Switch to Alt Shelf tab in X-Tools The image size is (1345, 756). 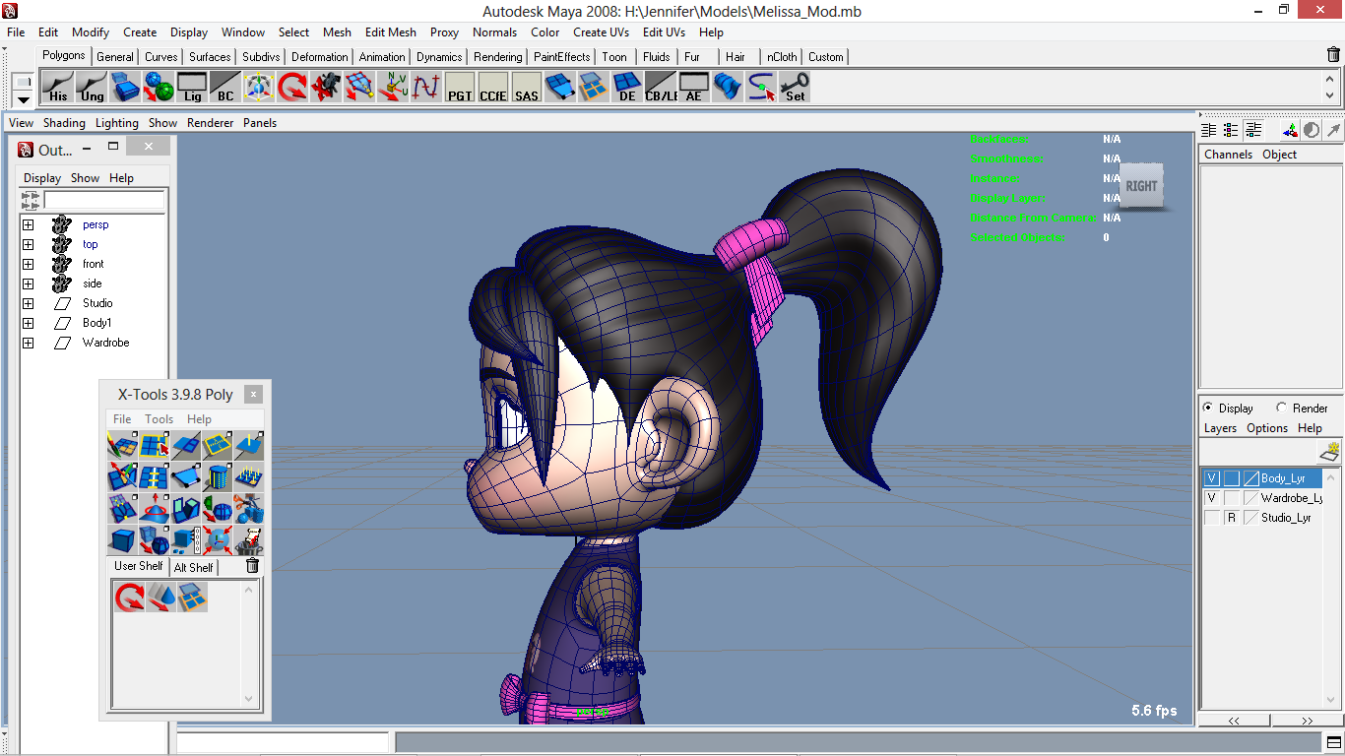(x=194, y=567)
